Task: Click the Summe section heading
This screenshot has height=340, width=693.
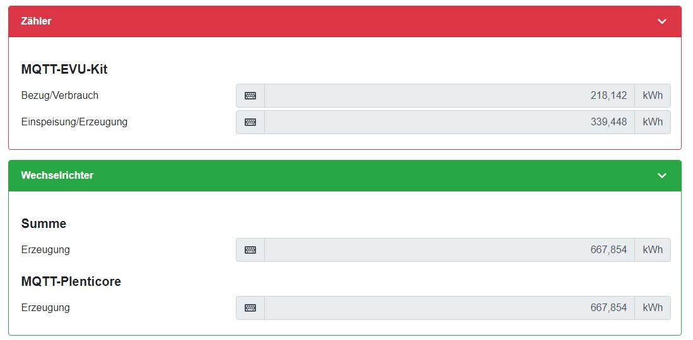Action: (44, 224)
